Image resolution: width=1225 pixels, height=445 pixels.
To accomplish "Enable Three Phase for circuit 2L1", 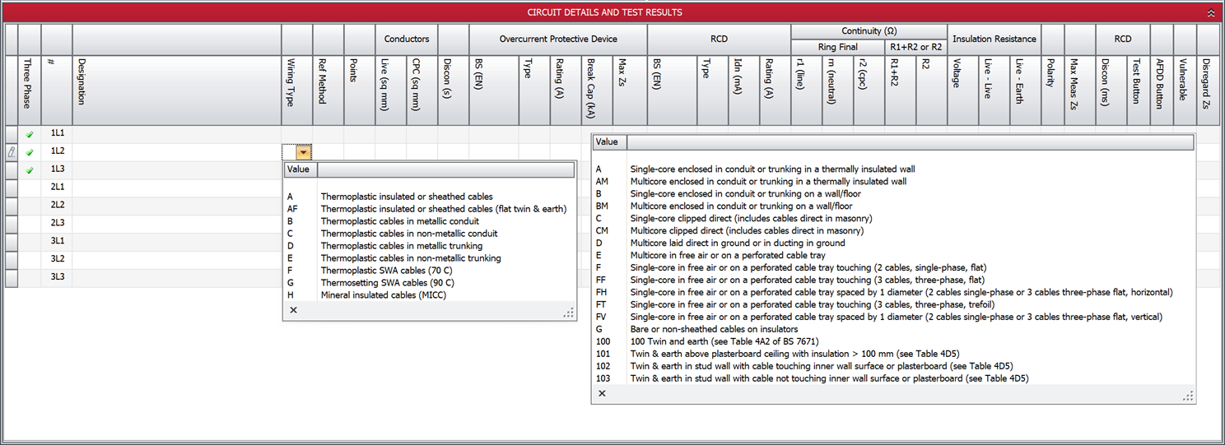I will [x=30, y=188].
